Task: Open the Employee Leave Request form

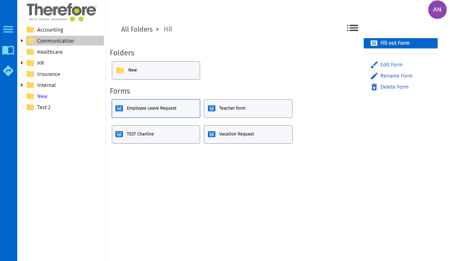Action: click(x=156, y=108)
